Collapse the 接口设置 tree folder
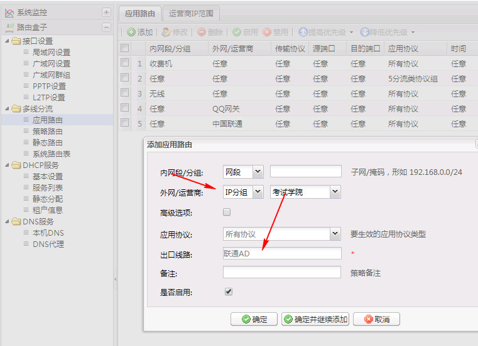 [x=7, y=41]
